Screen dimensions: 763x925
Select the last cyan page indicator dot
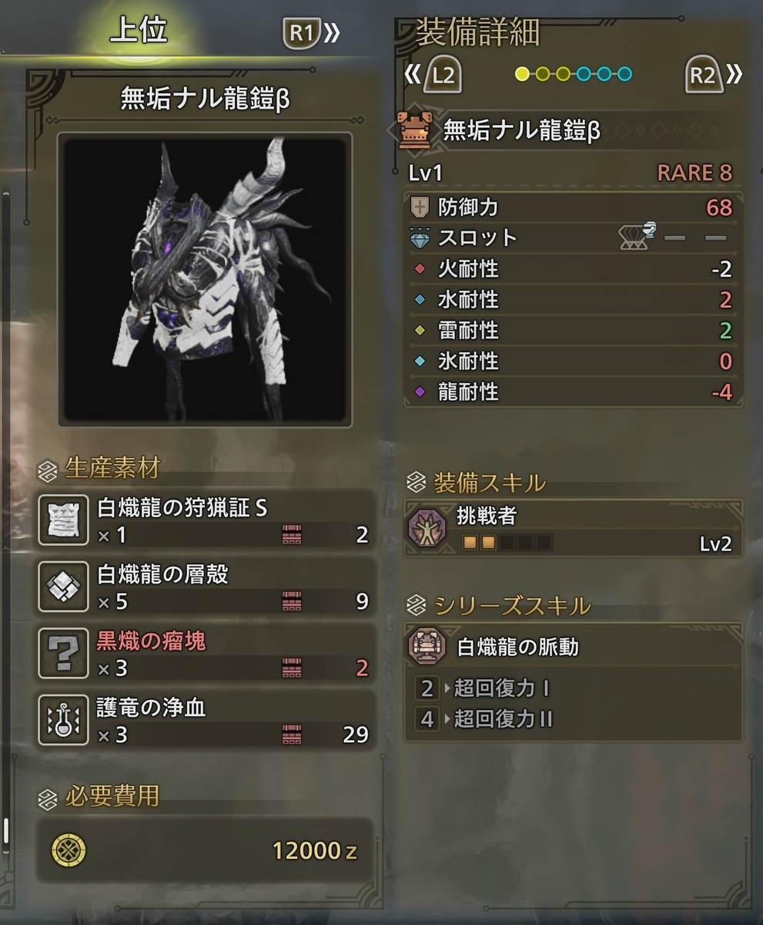click(624, 74)
